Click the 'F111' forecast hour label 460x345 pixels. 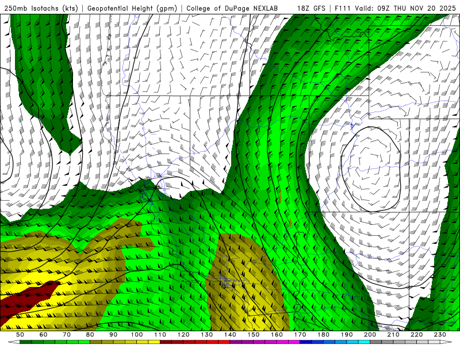click(343, 9)
